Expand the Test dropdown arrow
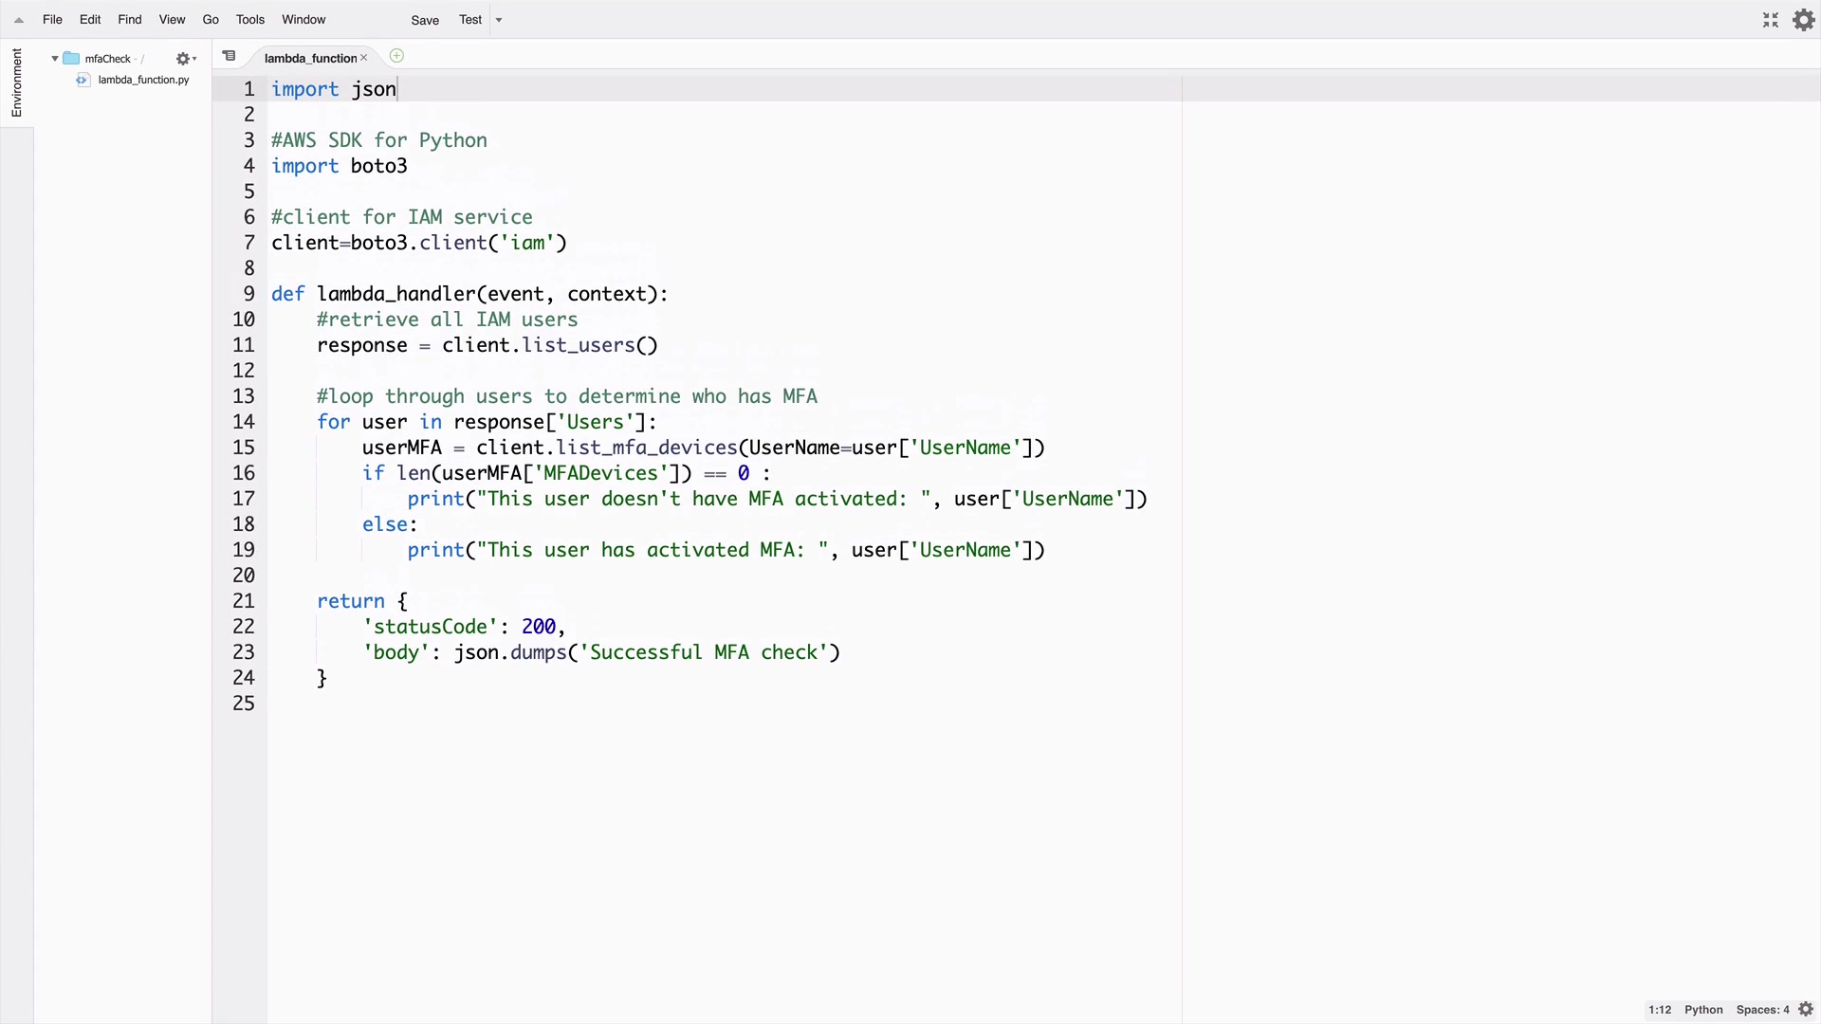Image resolution: width=1821 pixels, height=1024 pixels. (x=499, y=20)
